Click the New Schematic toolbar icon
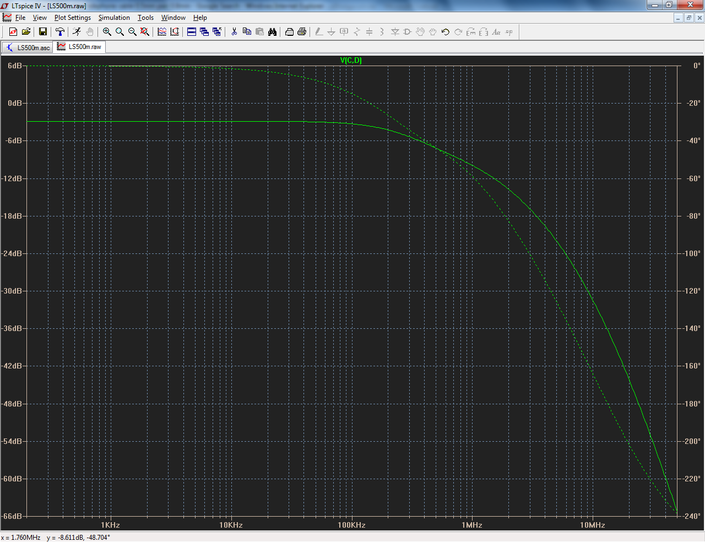Image resolution: width=705 pixels, height=542 pixels. click(x=13, y=32)
